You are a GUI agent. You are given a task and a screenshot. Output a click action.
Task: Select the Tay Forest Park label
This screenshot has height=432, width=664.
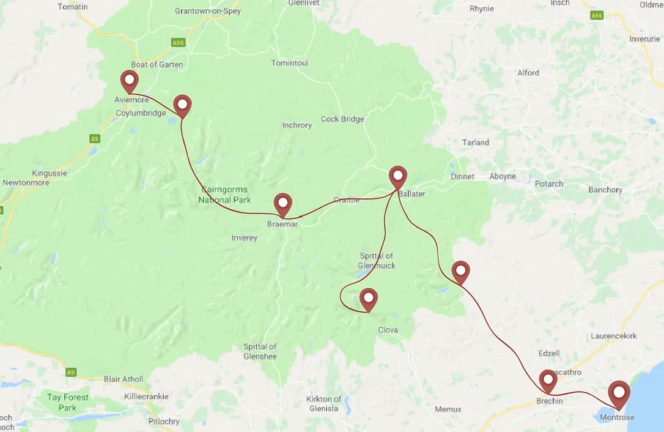(x=68, y=403)
